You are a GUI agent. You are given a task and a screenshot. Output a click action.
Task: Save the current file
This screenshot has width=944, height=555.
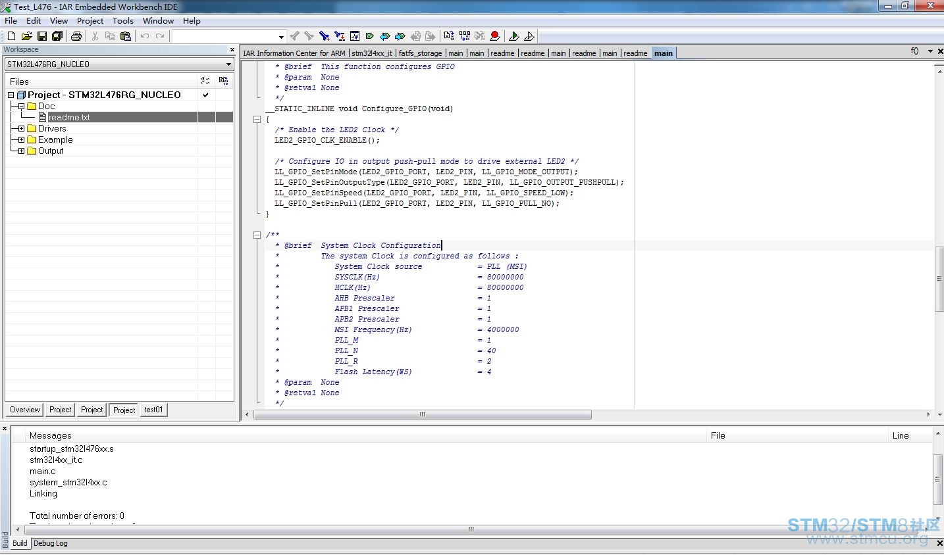42,36
